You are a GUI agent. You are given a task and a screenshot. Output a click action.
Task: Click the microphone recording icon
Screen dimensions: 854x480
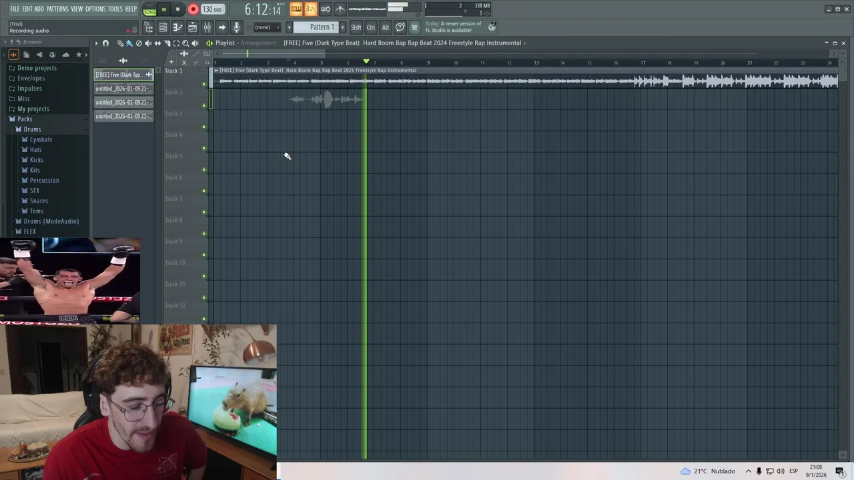tap(236, 27)
